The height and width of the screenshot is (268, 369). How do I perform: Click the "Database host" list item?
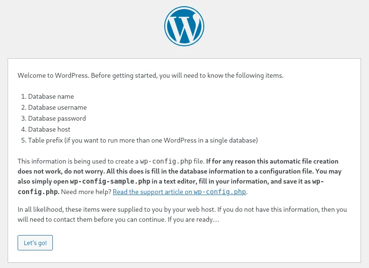49,129
